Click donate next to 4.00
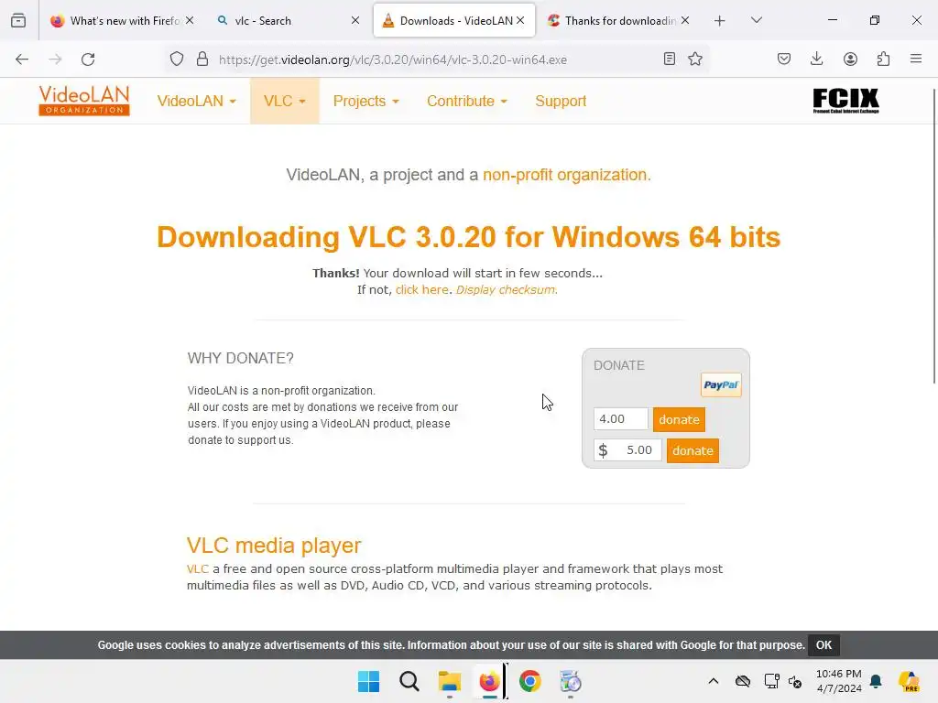 679,419
